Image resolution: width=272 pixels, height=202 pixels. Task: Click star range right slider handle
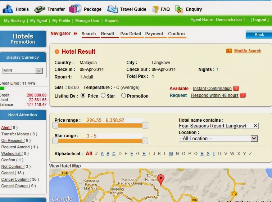[x=145, y=141]
